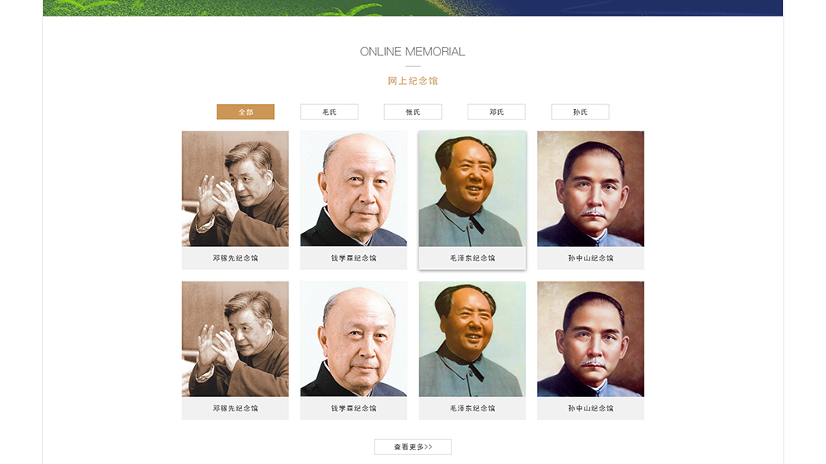This screenshot has height=464, width=826.
Task: Click the 毛泽东纪念馆 caption in second row
Action: [x=472, y=408]
